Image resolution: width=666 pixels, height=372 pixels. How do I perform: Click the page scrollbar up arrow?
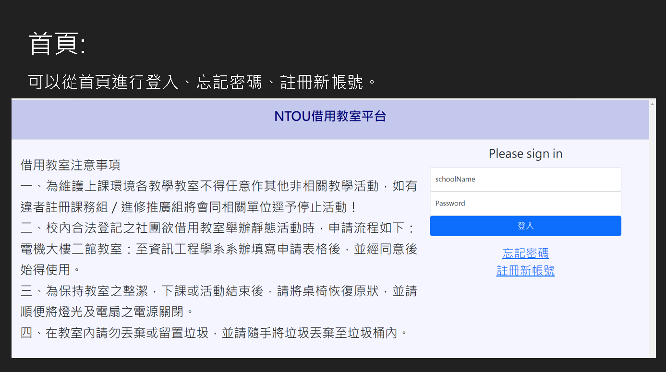652,103
